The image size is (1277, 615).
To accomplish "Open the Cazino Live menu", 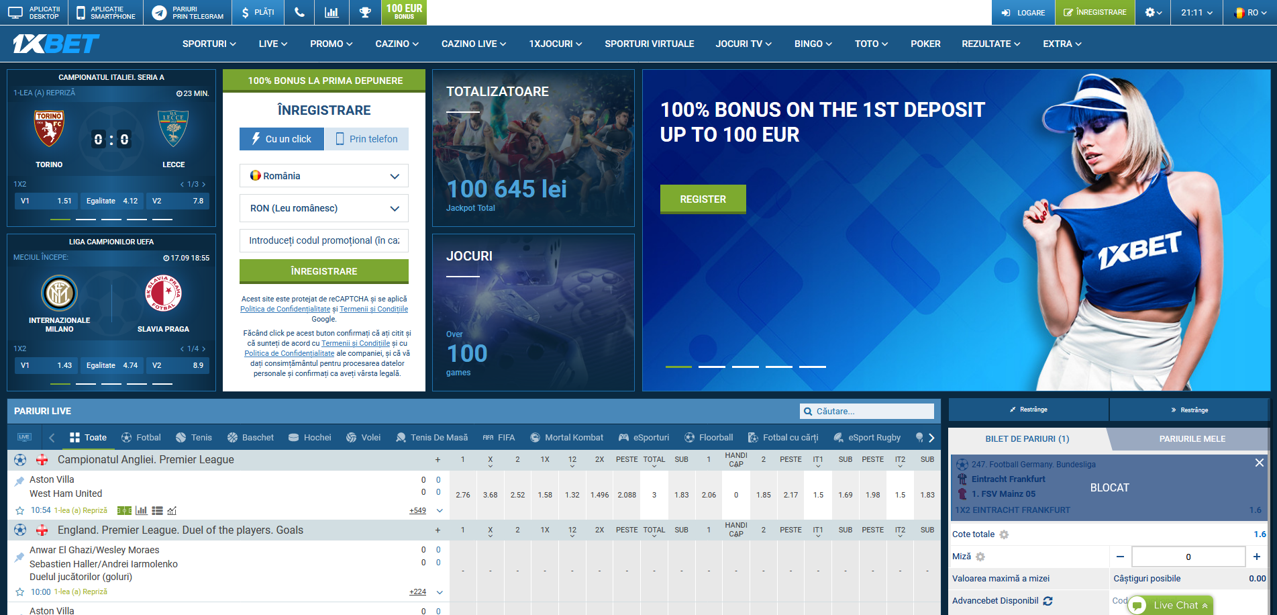I will (x=474, y=44).
